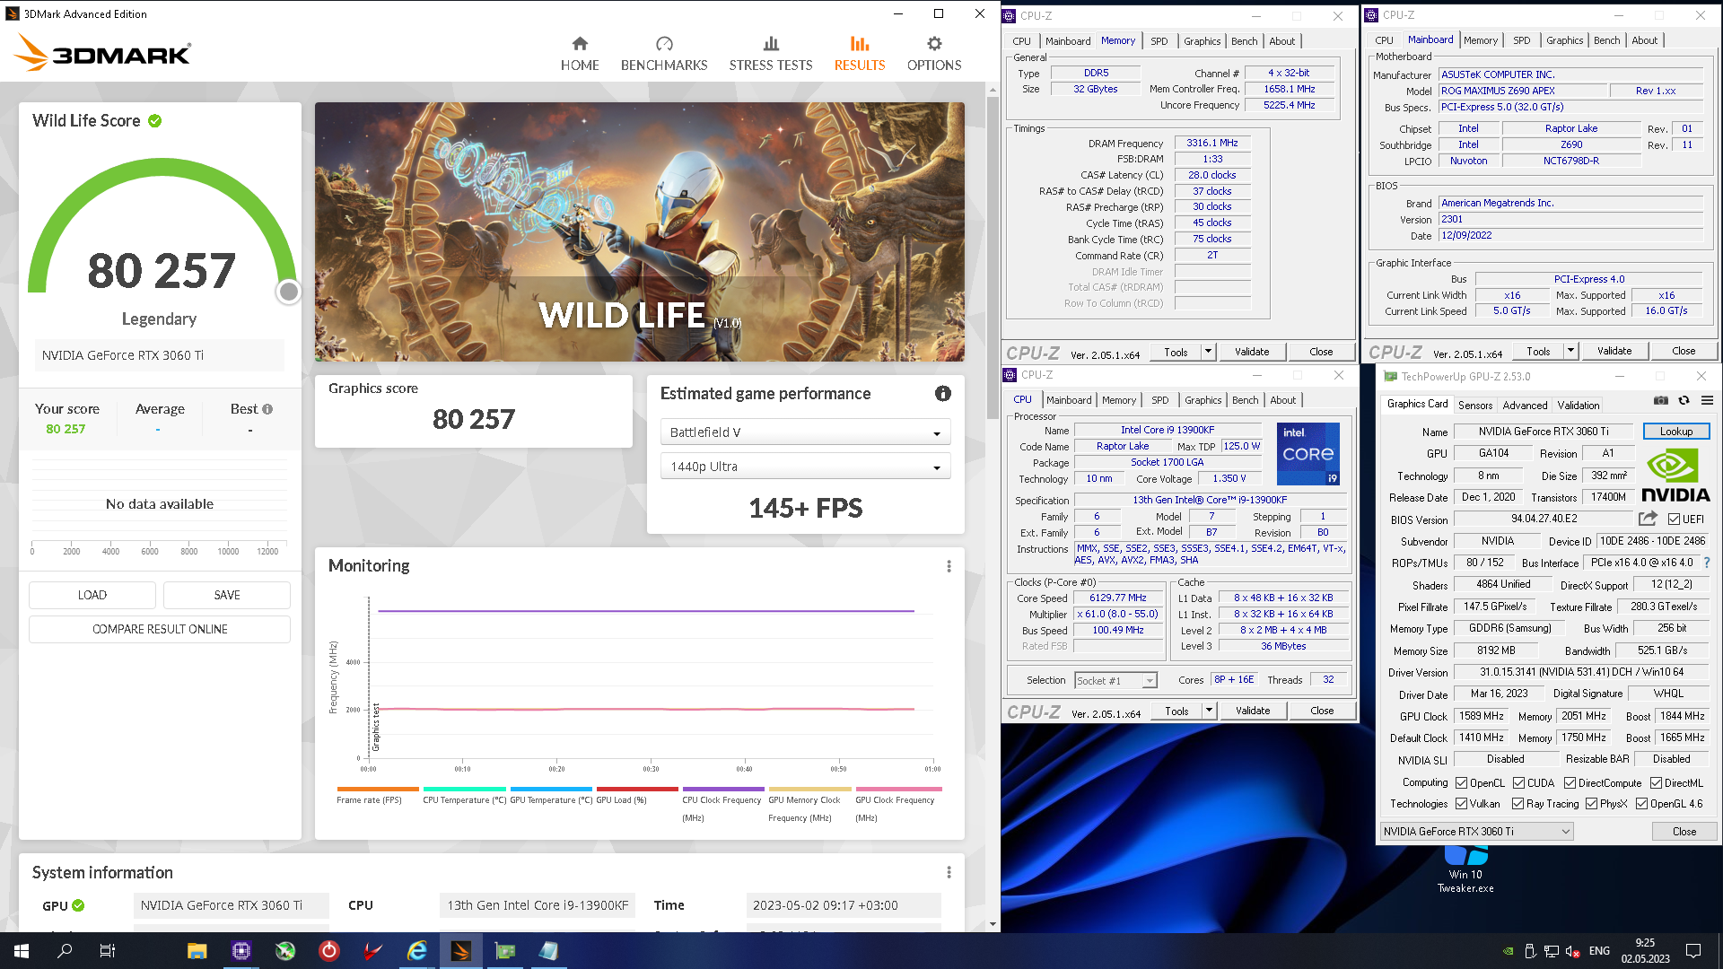The height and width of the screenshot is (969, 1723).
Task: Open the 1440p Ultra resolution dropdown
Action: coord(805,467)
